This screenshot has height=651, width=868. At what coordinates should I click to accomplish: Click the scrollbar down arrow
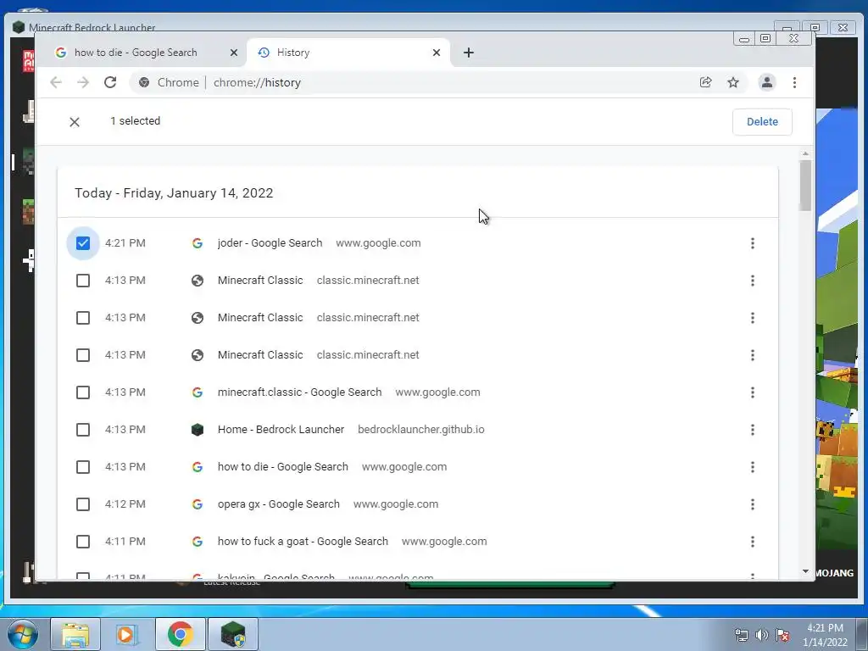(x=805, y=571)
